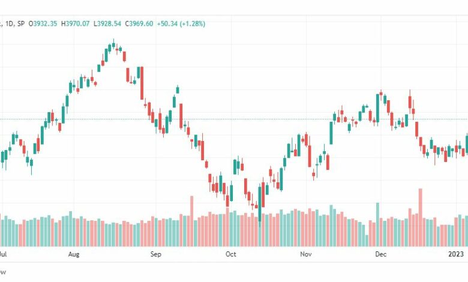
Task: Click the +50.34 (+1.28%) change readout
Action: tap(181, 23)
